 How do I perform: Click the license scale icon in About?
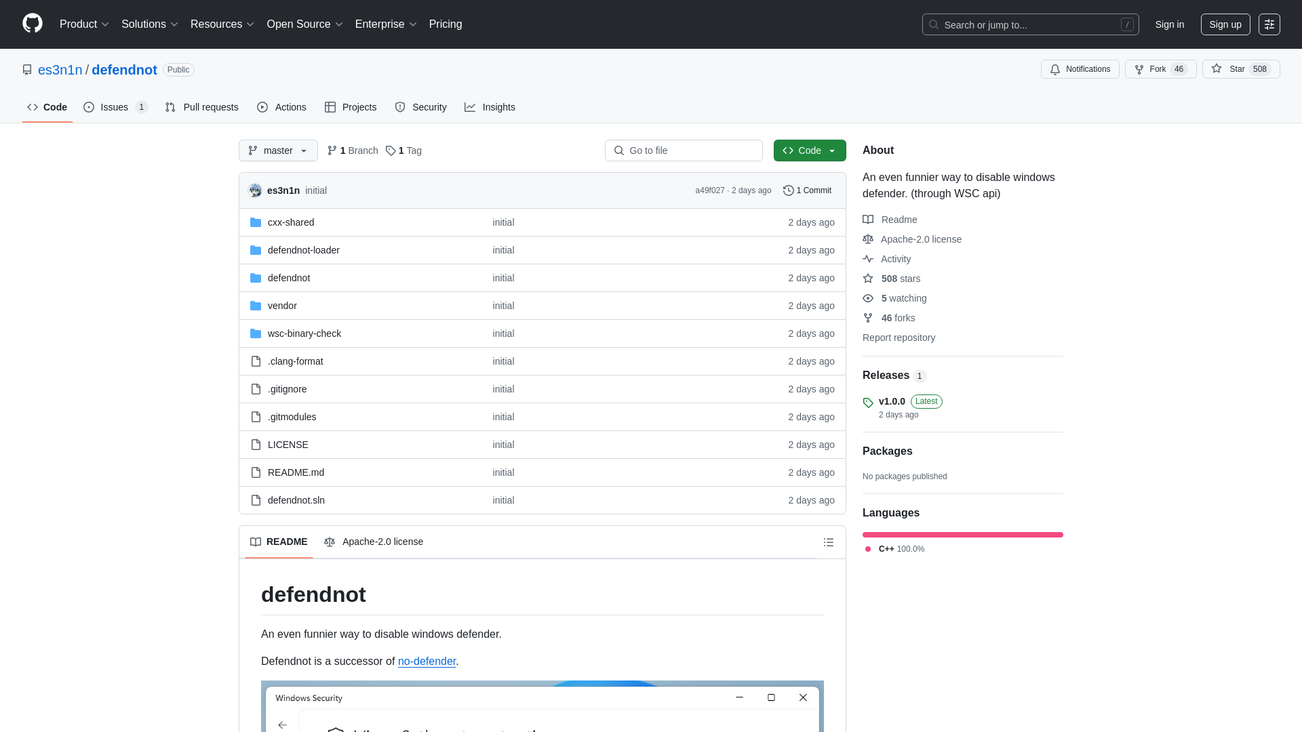[868, 239]
